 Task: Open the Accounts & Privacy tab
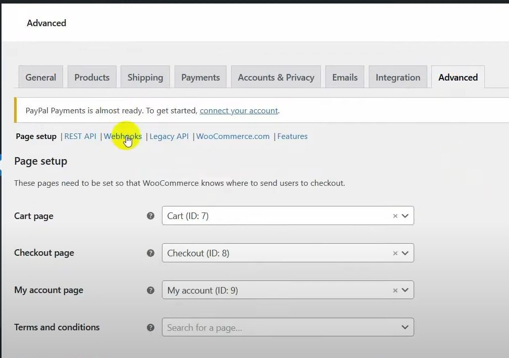click(x=276, y=78)
